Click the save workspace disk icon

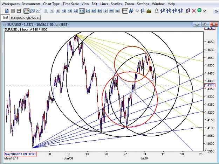pos(19,11)
